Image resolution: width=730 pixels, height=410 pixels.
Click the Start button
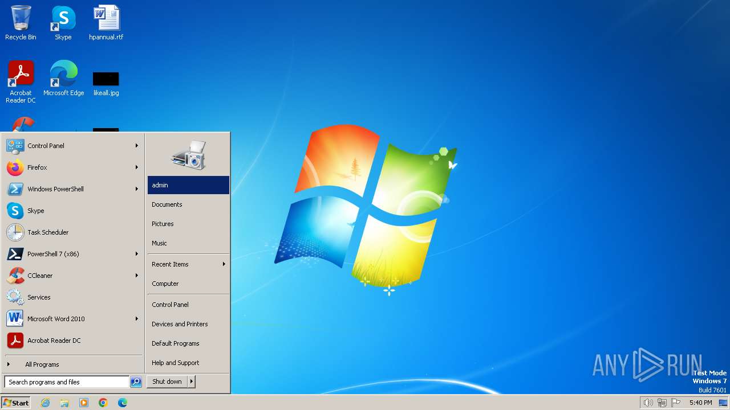coord(16,403)
